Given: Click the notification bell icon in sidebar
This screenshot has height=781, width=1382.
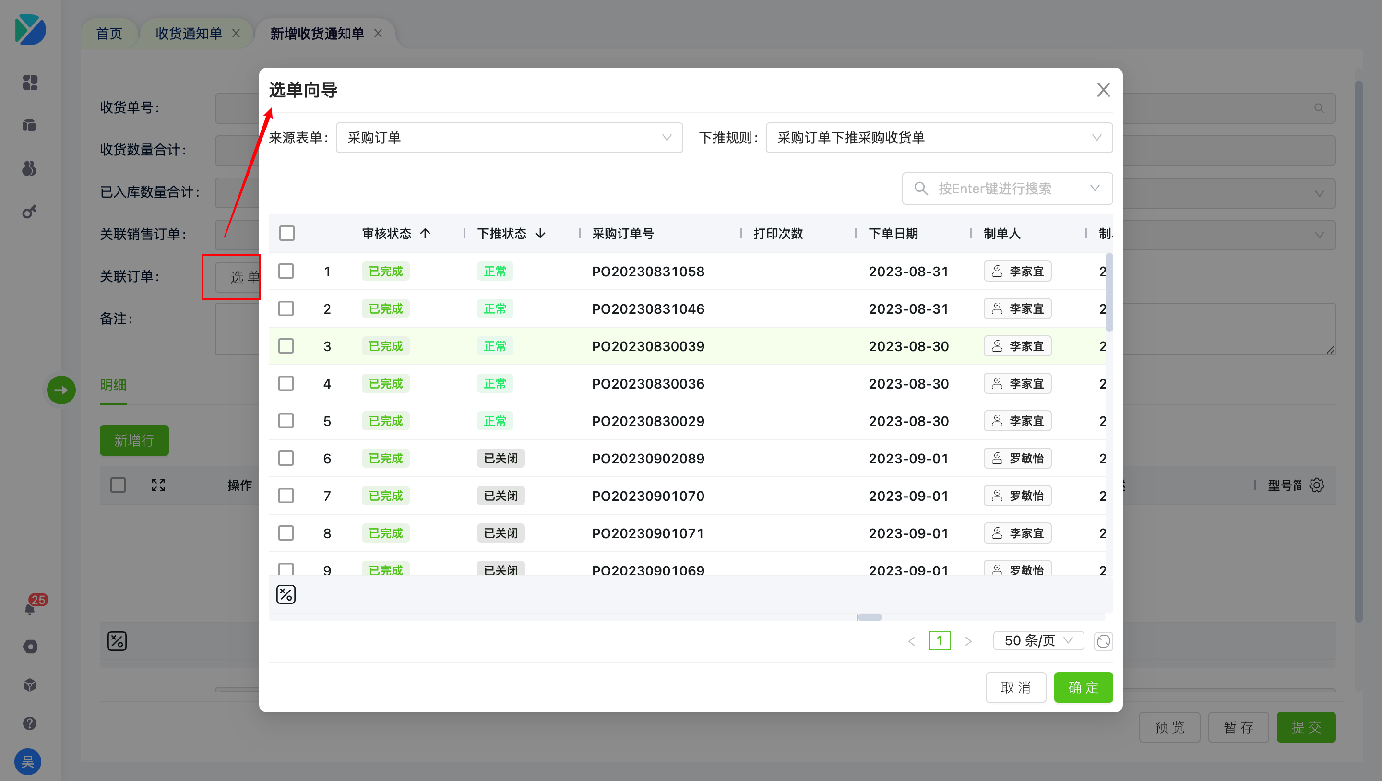Looking at the screenshot, I should (30, 608).
